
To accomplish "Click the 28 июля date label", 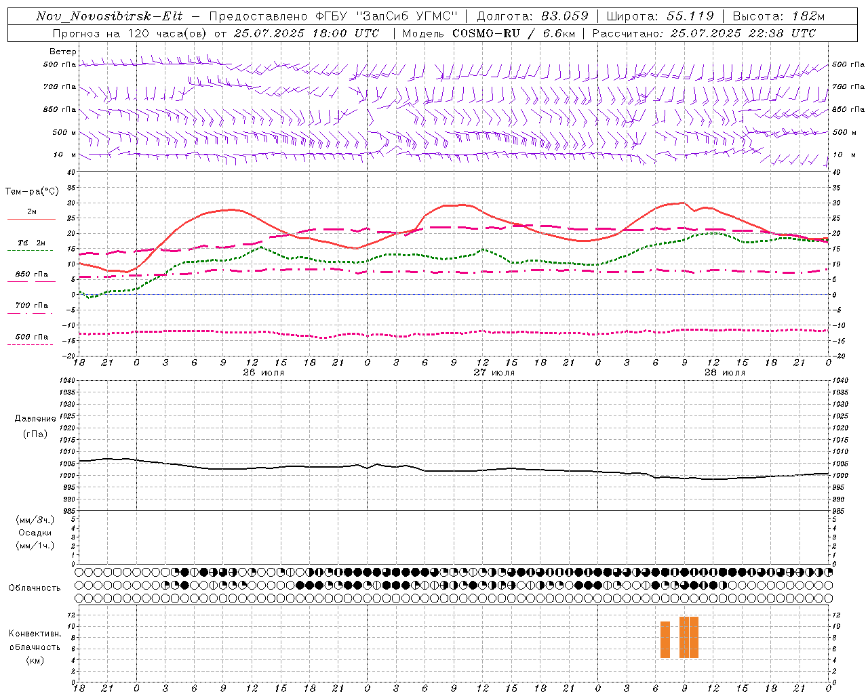I will click(x=724, y=373).
